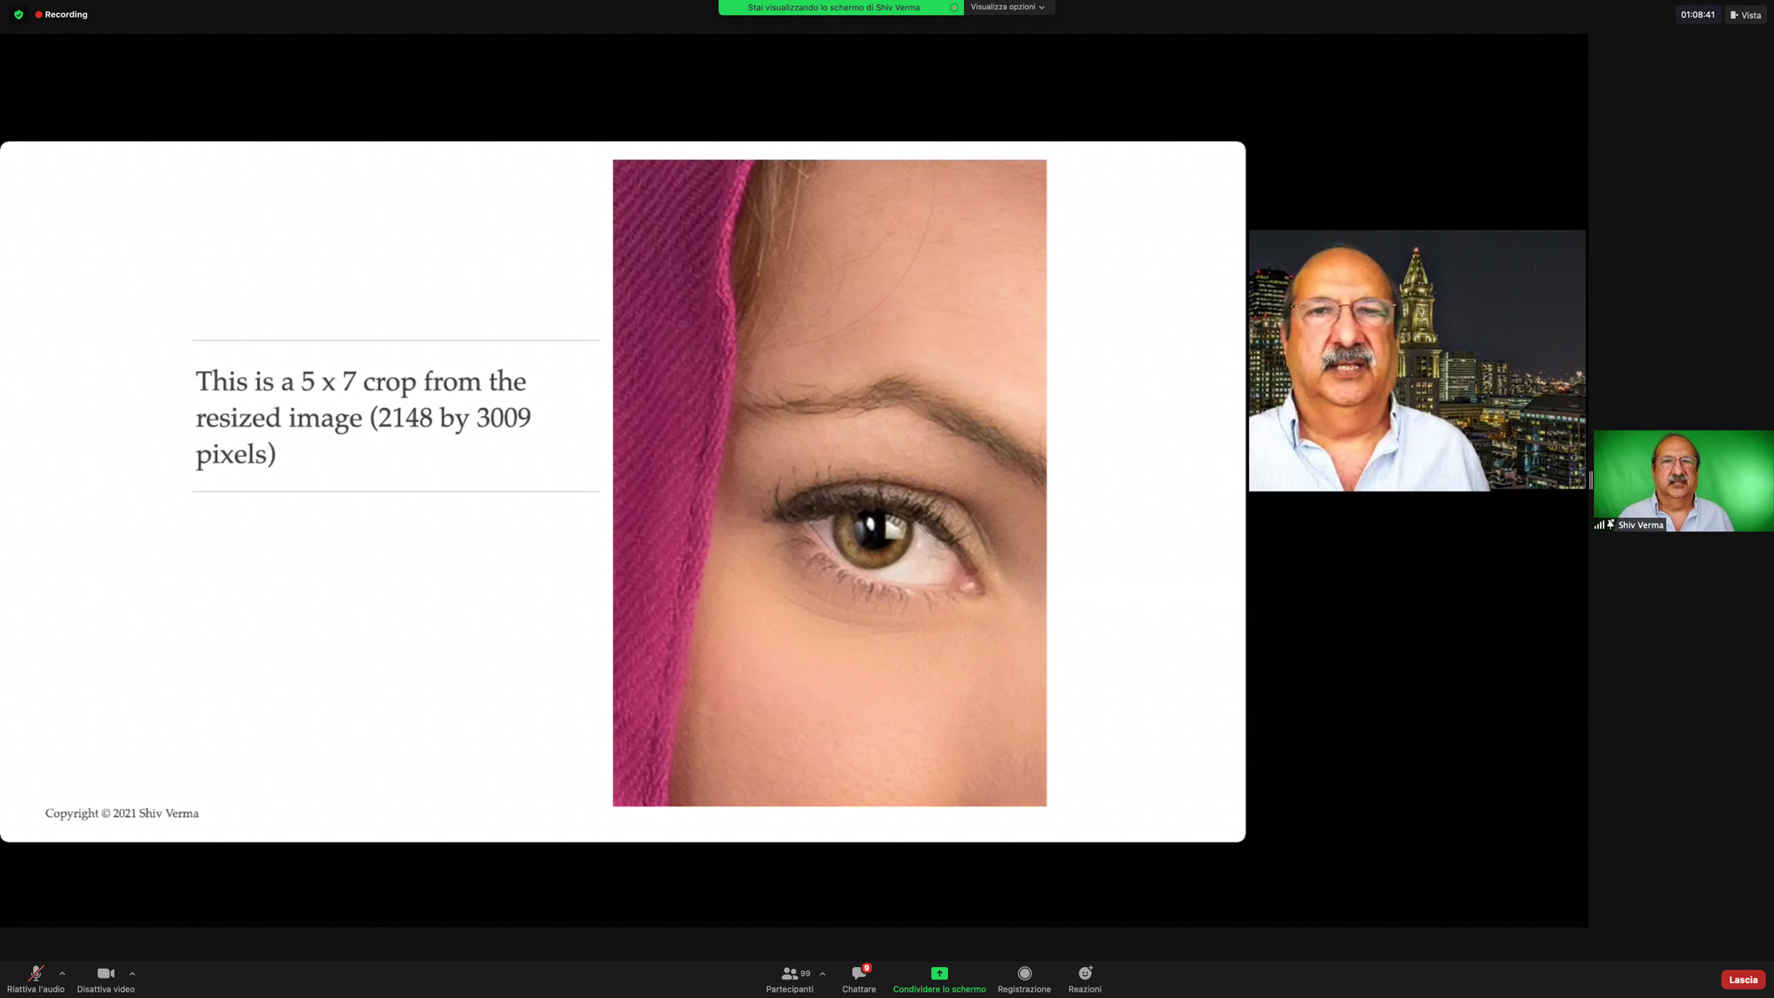Click the green encryption shield icon

pos(19,15)
